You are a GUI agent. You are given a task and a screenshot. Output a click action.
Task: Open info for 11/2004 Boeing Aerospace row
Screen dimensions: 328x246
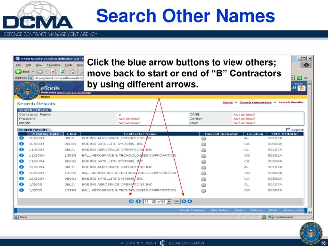tap(21, 150)
